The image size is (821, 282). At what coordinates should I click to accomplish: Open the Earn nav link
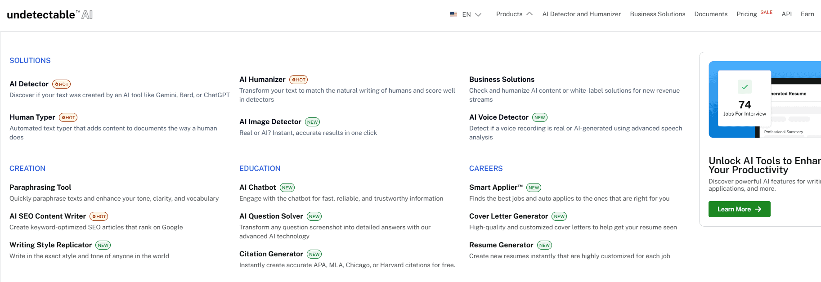[807, 14]
